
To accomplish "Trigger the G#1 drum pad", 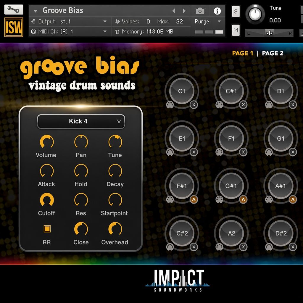I will [x=231, y=186].
